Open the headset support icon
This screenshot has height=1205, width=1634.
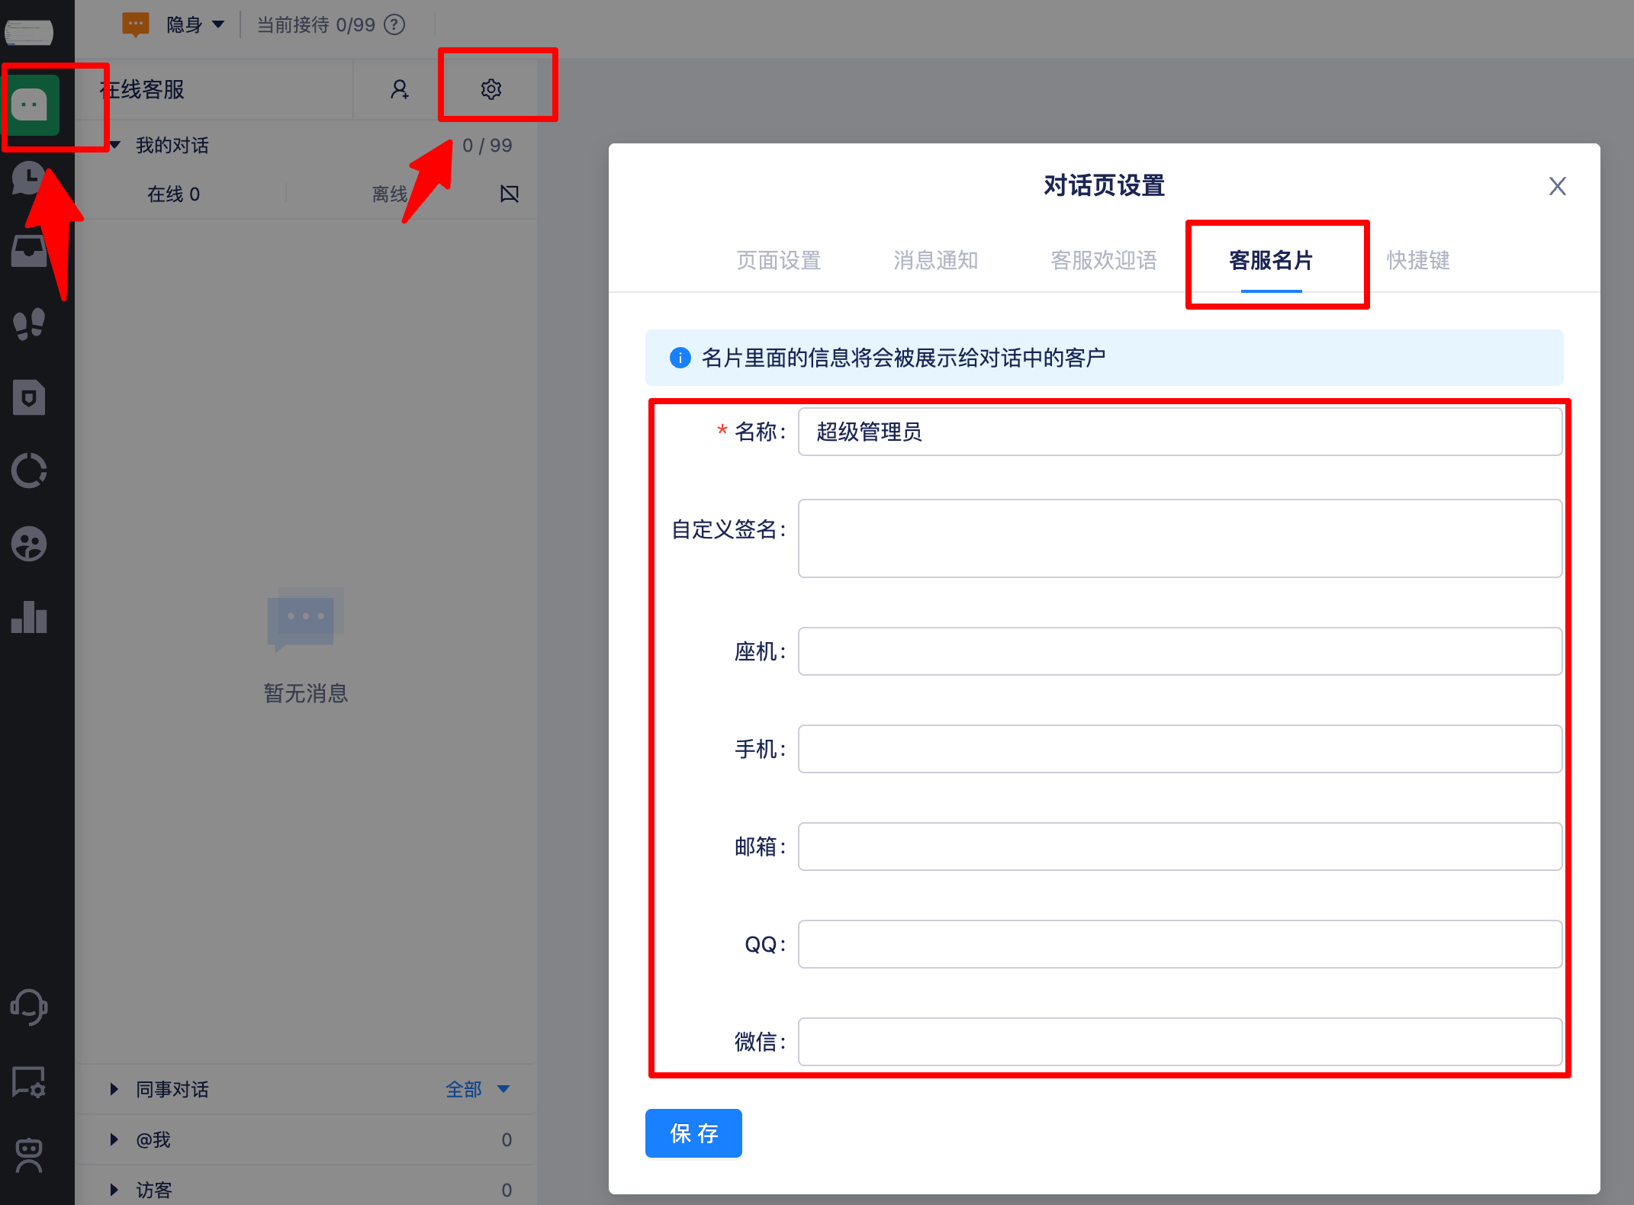(29, 1007)
